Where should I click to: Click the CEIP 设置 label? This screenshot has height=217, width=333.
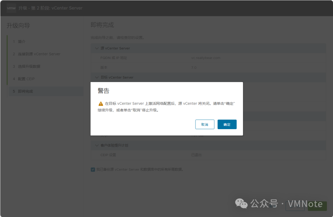pyautogui.click(x=108, y=155)
